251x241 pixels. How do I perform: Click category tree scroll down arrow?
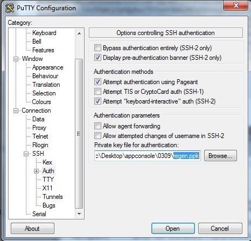[x=79, y=214]
